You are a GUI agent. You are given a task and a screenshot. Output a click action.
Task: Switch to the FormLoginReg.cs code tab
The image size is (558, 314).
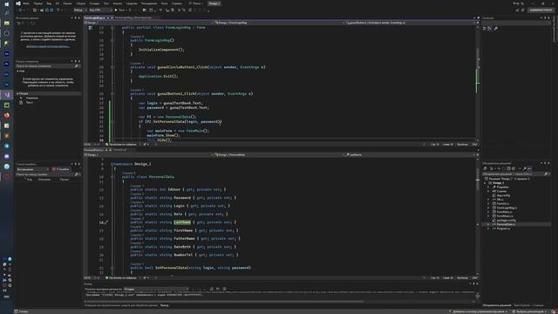tap(95, 17)
